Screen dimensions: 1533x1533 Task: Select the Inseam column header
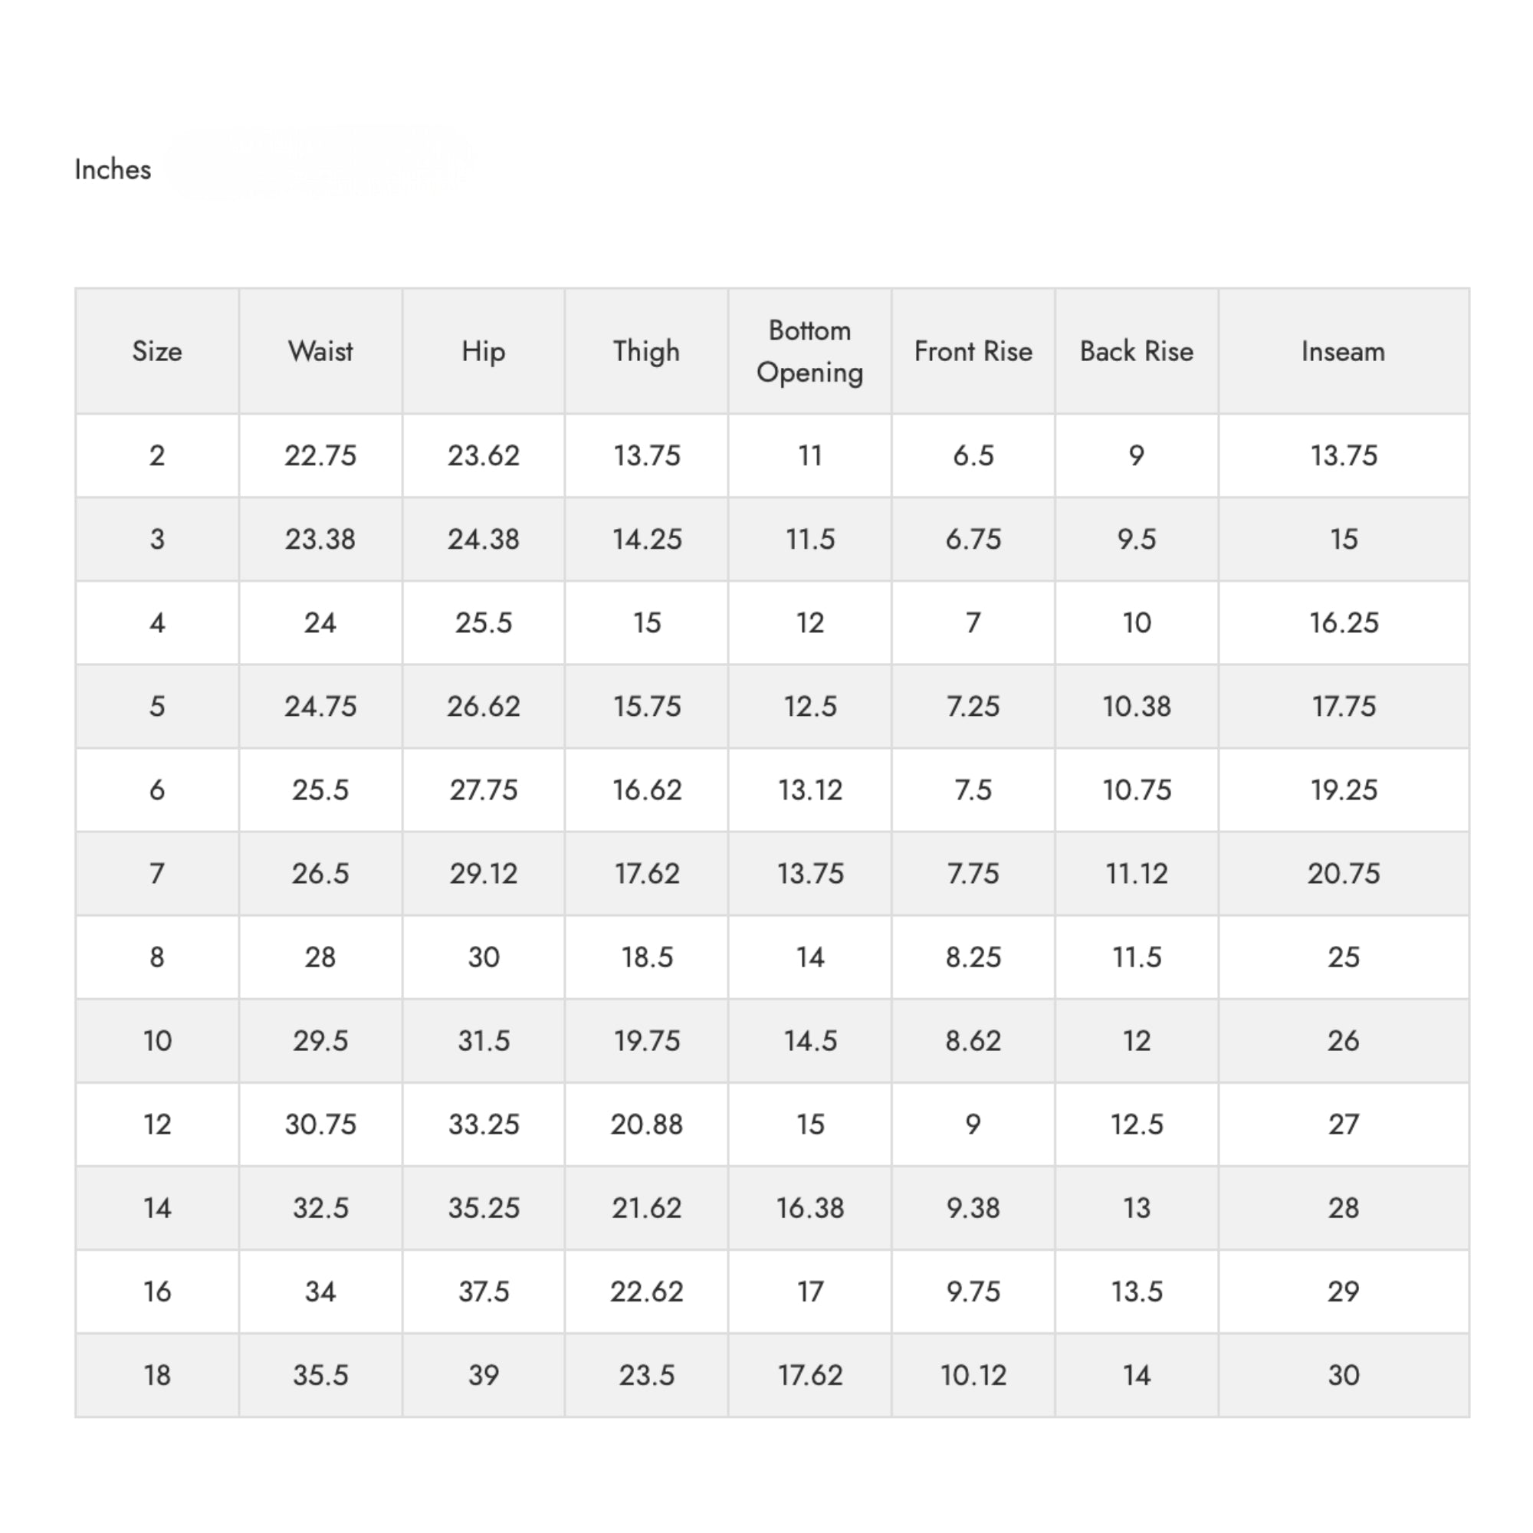click(x=1344, y=351)
